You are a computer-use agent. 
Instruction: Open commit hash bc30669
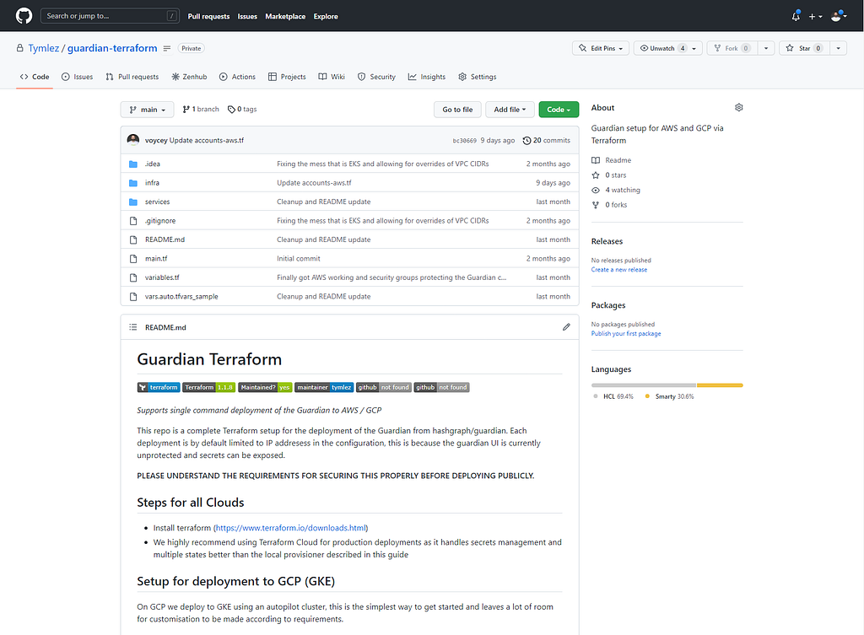point(465,141)
